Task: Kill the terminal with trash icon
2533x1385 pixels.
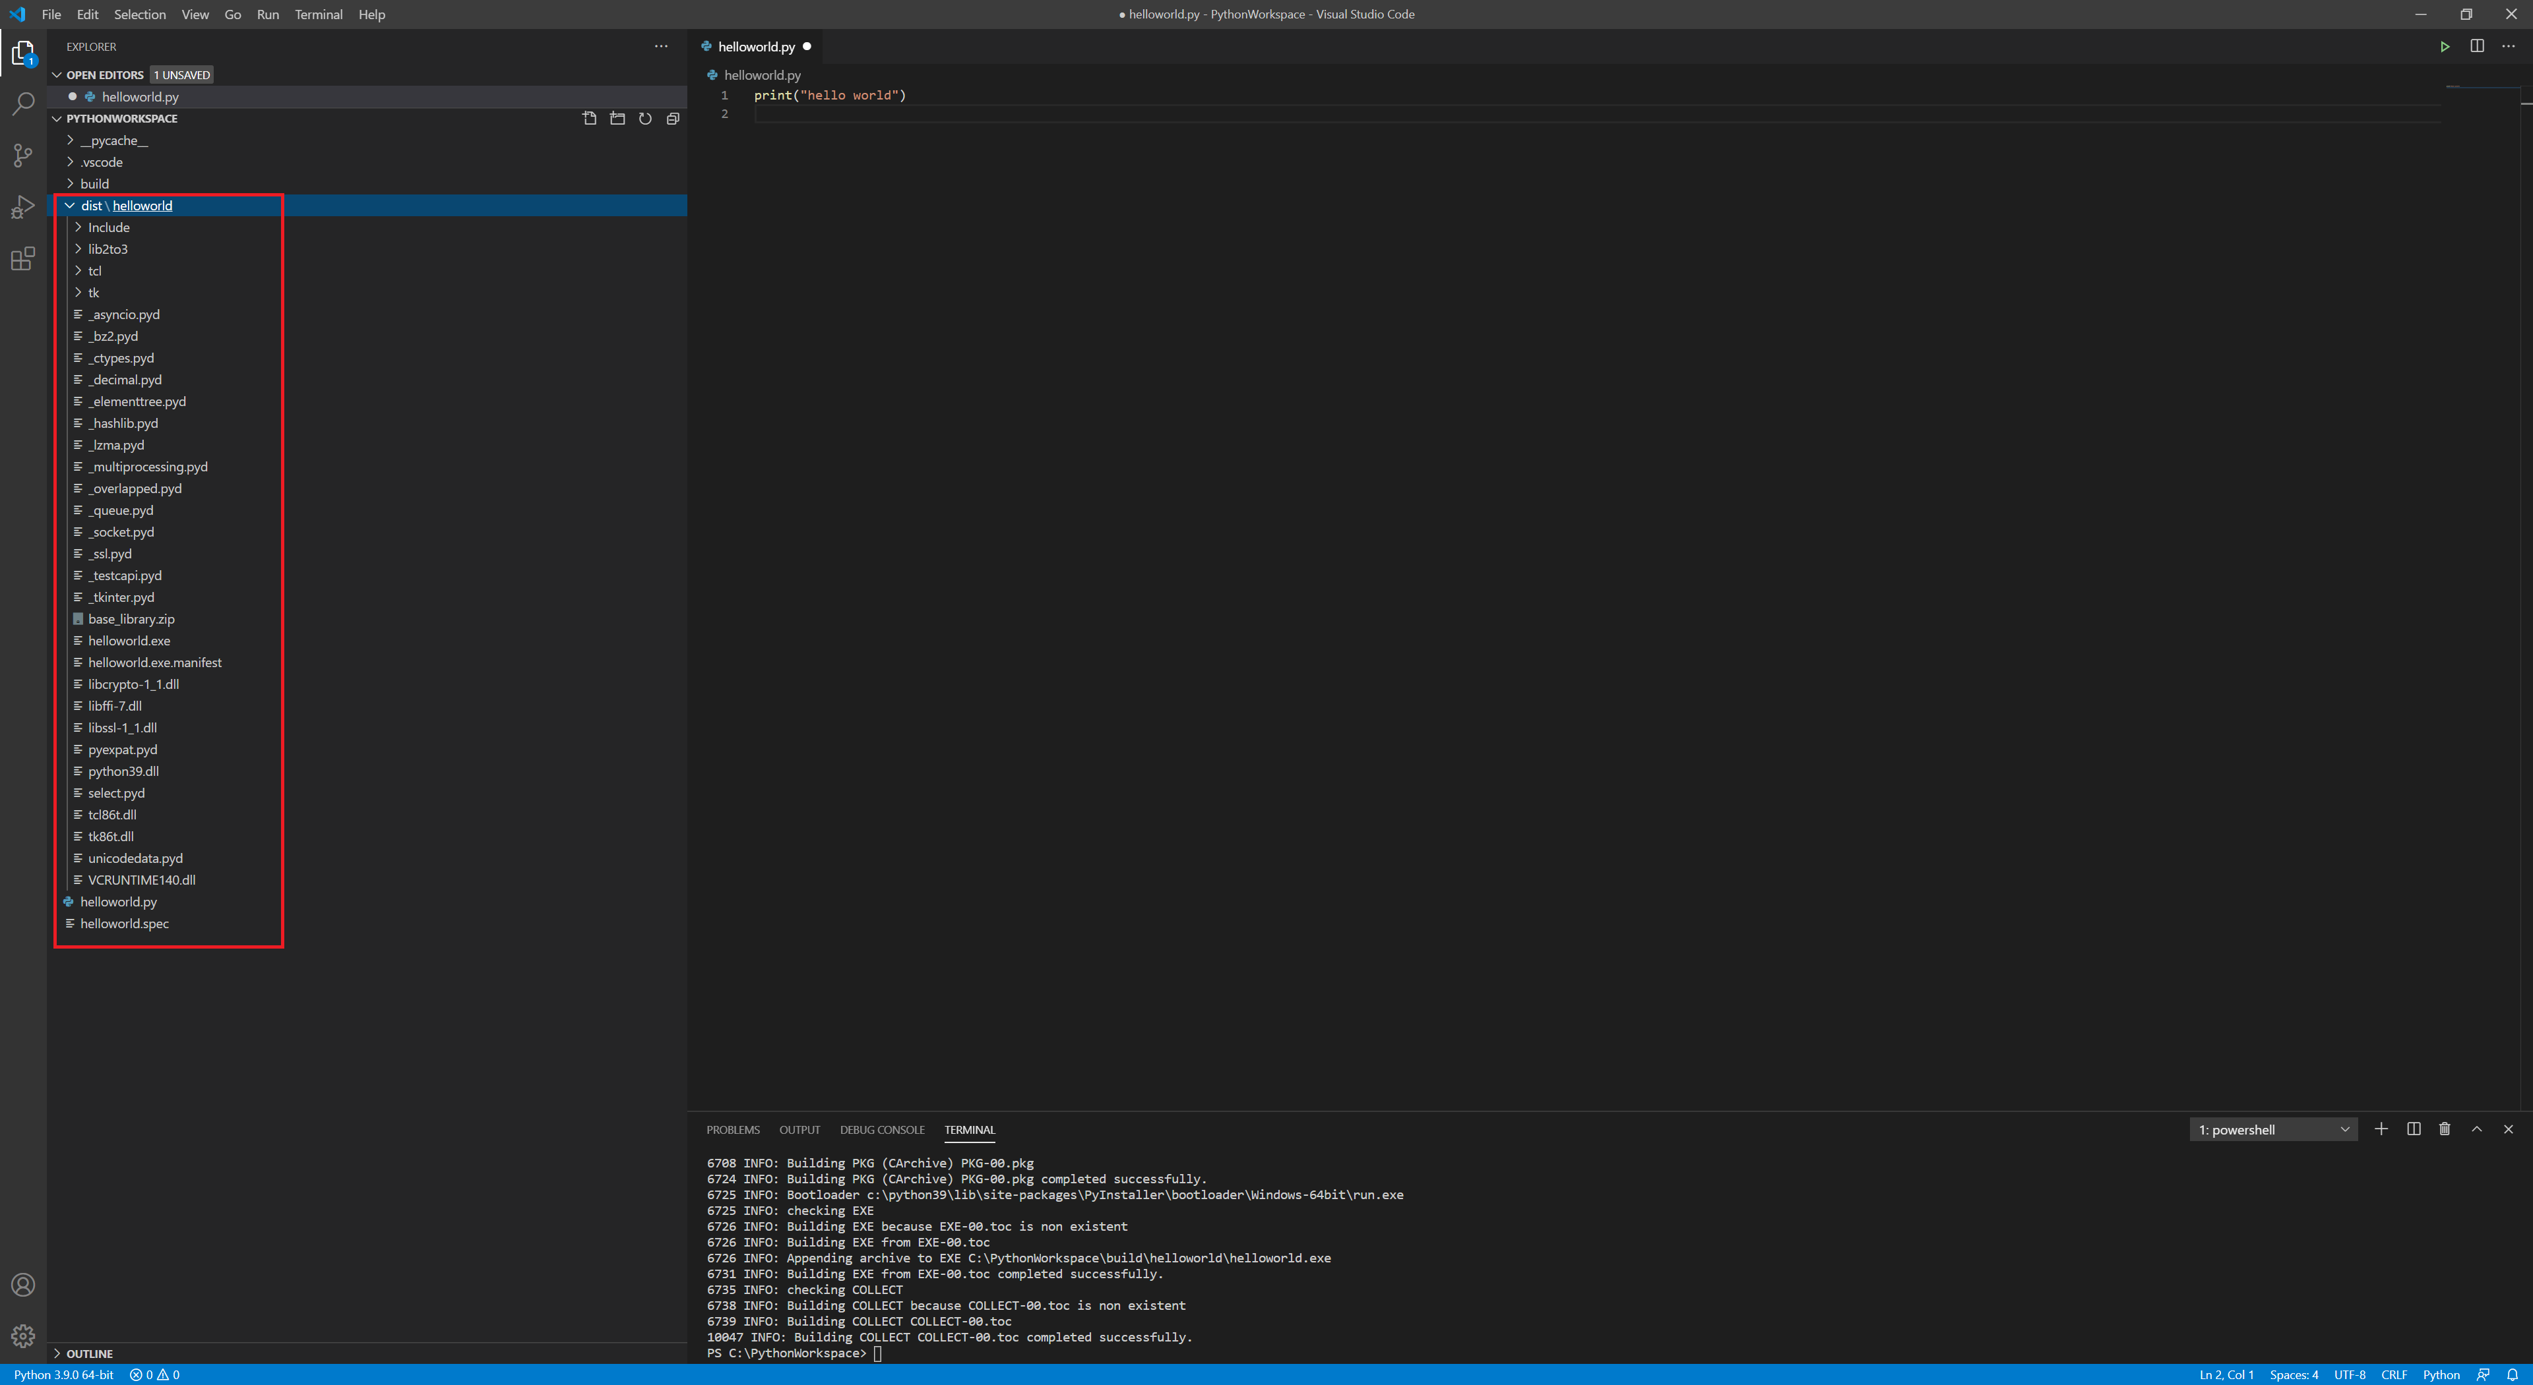Action: point(2445,1129)
